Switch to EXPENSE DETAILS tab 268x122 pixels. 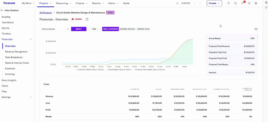[127, 29]
